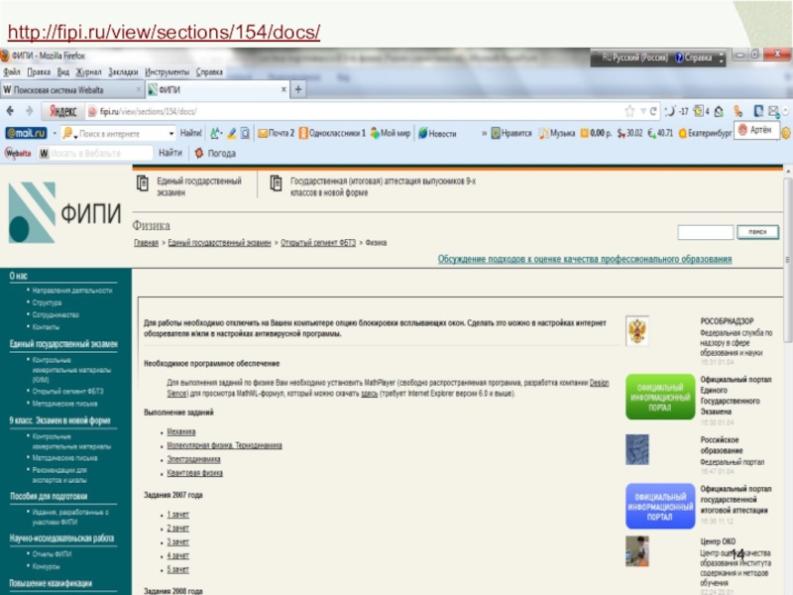This screenshot has width=793, height=595.
Task: Click green Официальный информационный портал banner
Action: (660, 398)
